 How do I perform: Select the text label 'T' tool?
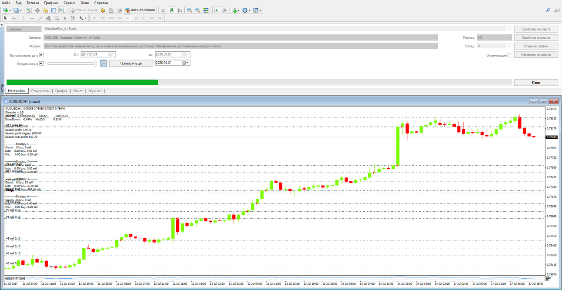[x=73, y=18]
